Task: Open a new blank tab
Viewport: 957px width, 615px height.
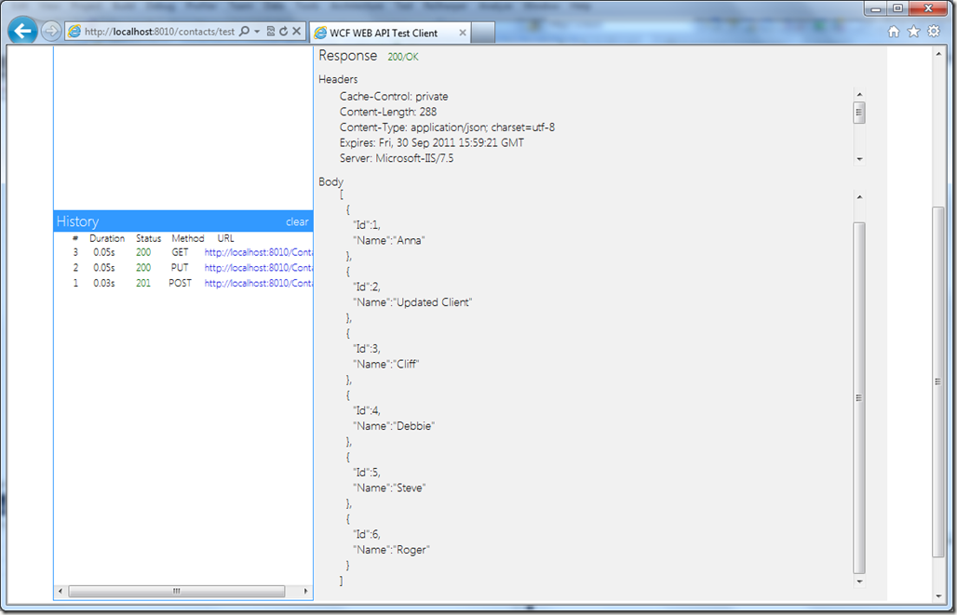Action: (483, 33)
